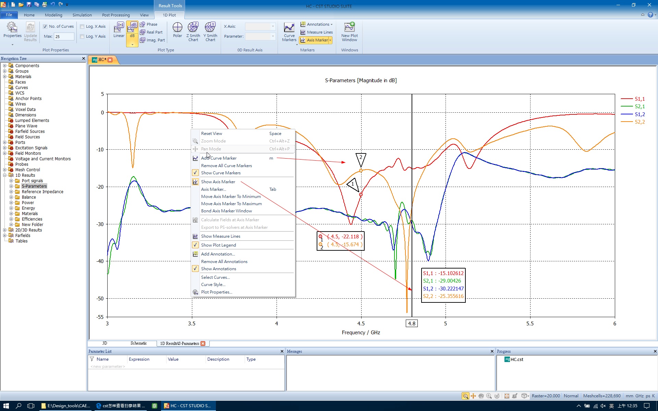Click undo in quick access toolbar
658x411 pixels.
tap(53, 4)
